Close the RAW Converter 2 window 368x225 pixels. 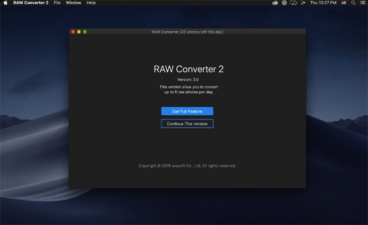(x=73, y=32)
